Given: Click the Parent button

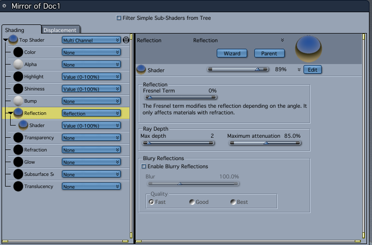Looking at the screenshot, I should point(269,53).
